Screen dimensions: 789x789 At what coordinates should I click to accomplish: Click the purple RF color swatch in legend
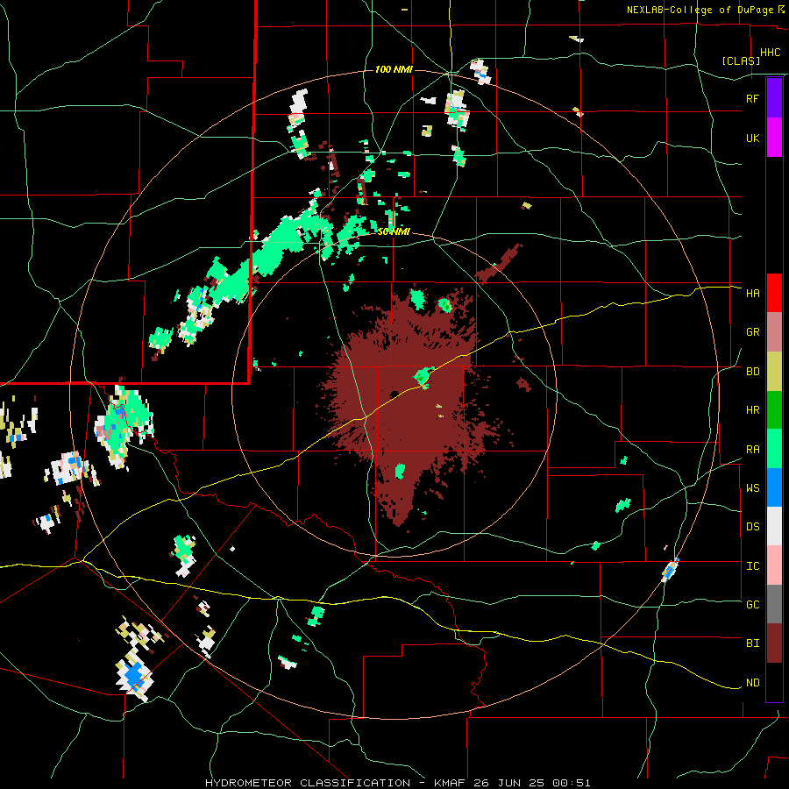(774, 98)
